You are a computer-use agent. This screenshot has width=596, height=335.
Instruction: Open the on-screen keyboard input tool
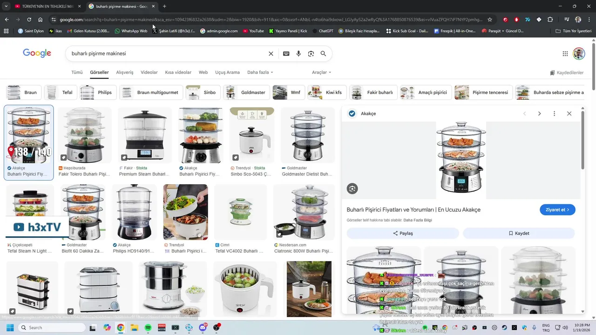pos(286,54)
